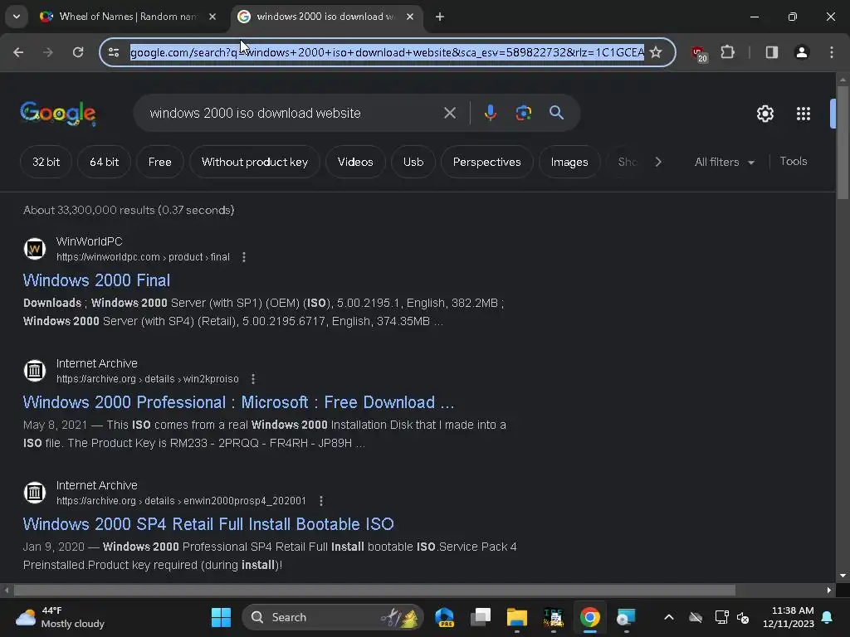Click the archive.org details win2kproiso URL
The height and width of the screenshot is (637, 850).
148,379
